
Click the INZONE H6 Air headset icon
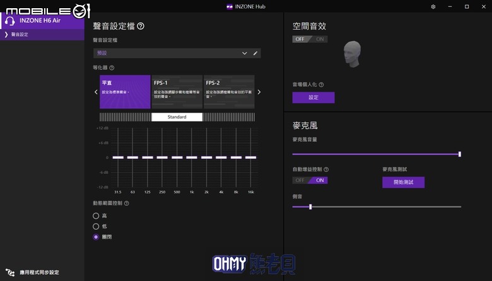coord(9,21)
